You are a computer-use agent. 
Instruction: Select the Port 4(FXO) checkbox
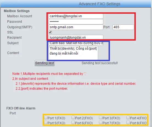coord(128,117)
